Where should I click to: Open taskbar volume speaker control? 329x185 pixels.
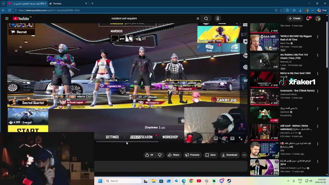pos(310,181)
